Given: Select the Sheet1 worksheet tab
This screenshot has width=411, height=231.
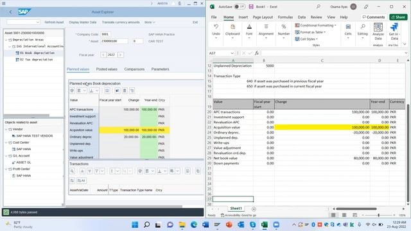Looking at the screenshot, I should click(x=236, y=209).
